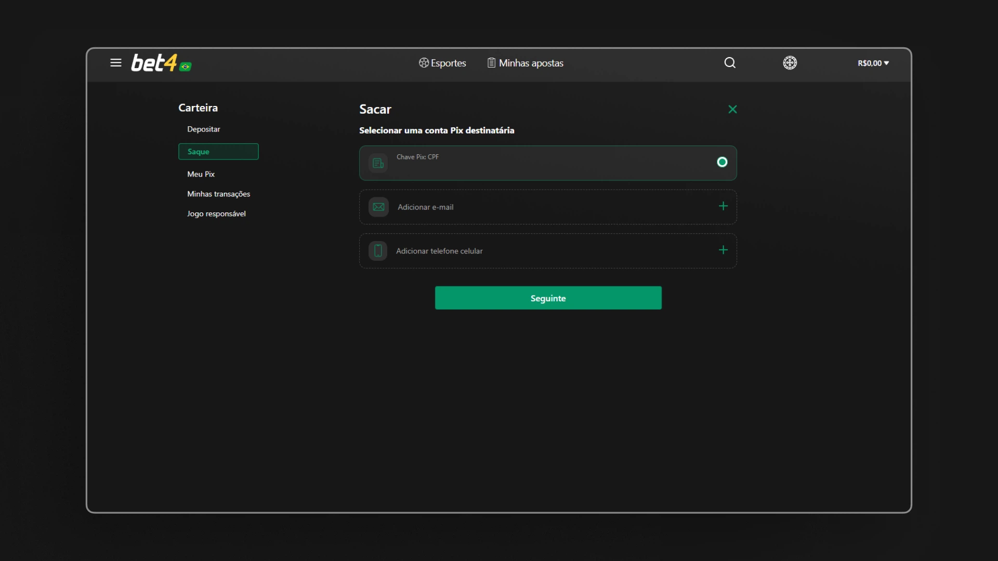Viewport: 998px width, 561px height.
Task: Open Minhas apostas
Action: (x=525, y=63)
